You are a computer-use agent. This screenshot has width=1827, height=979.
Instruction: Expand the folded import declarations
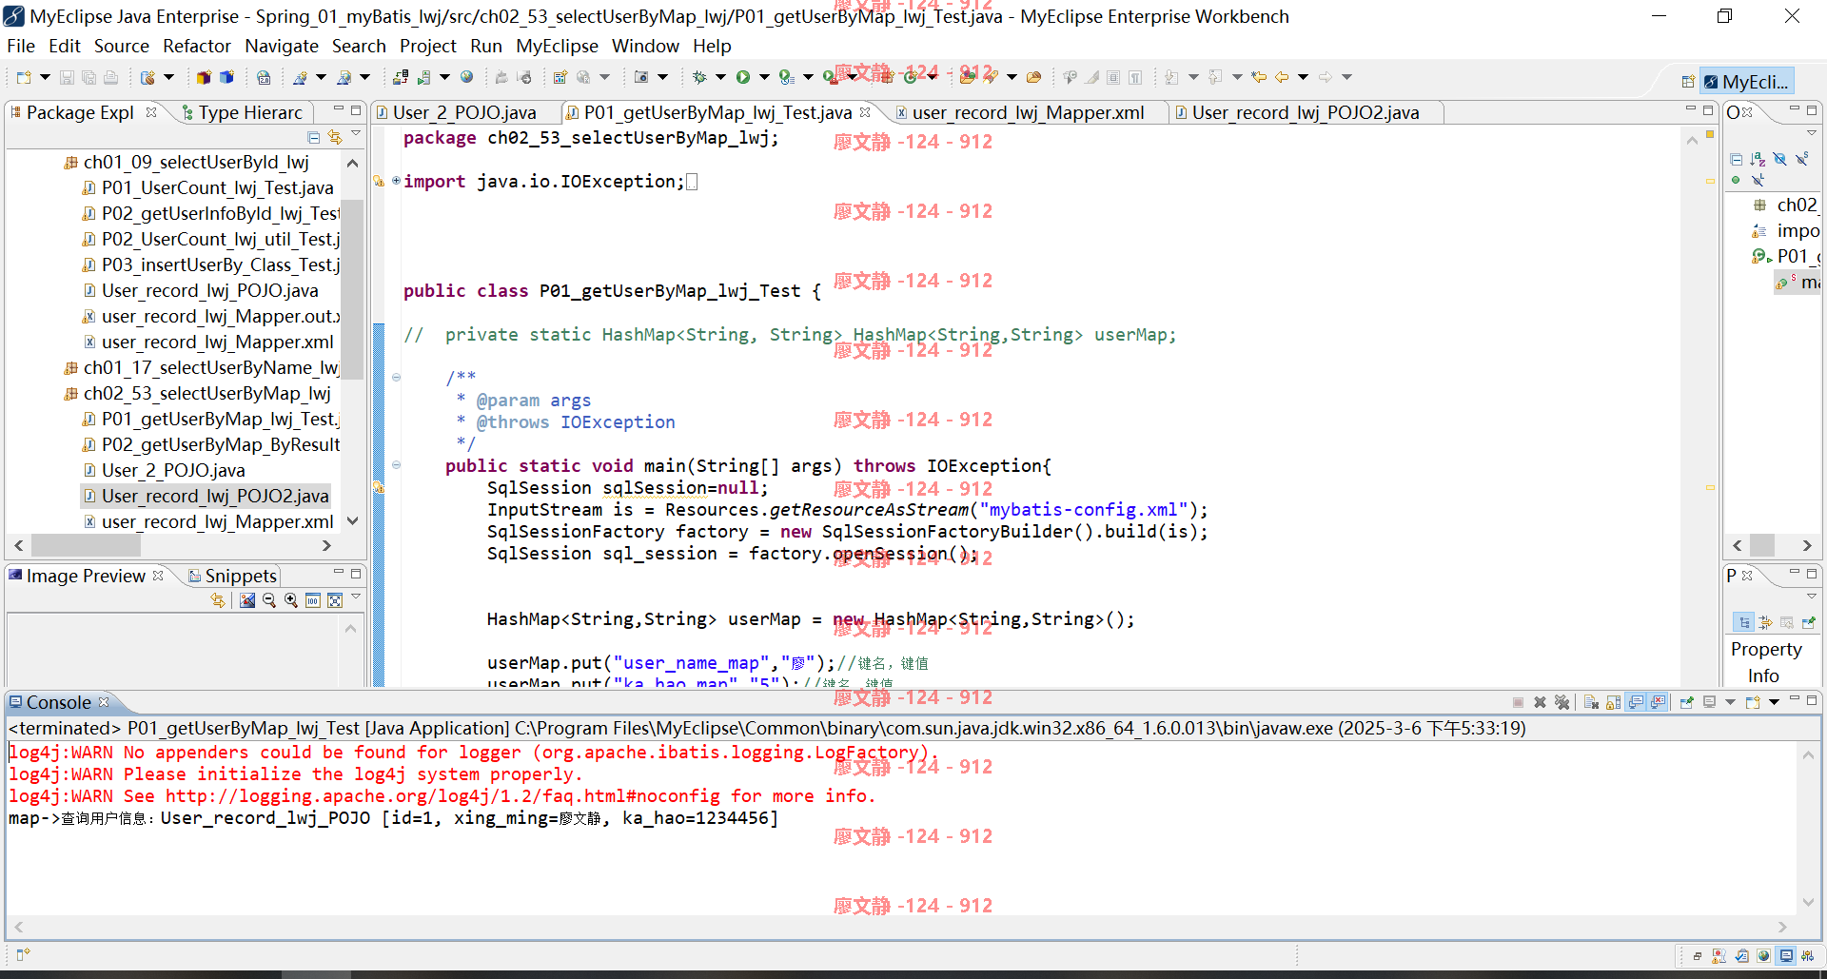click(x=396, y=180)
